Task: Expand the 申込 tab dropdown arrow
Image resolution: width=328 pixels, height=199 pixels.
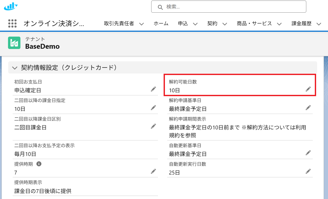Action: click(195, 24)
